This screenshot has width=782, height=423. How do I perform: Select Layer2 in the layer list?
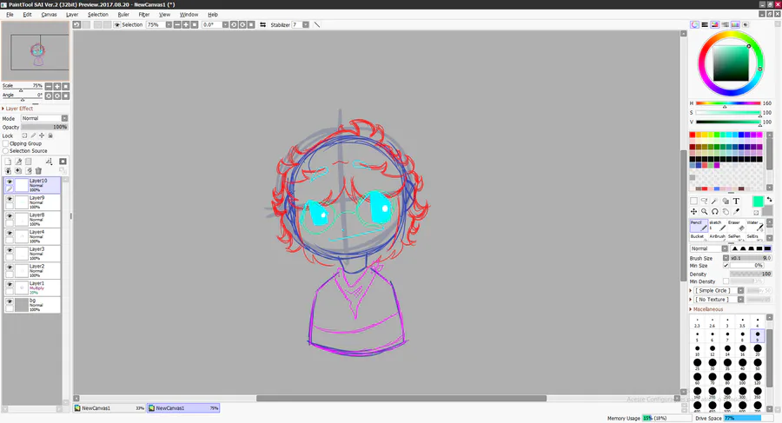33,271
